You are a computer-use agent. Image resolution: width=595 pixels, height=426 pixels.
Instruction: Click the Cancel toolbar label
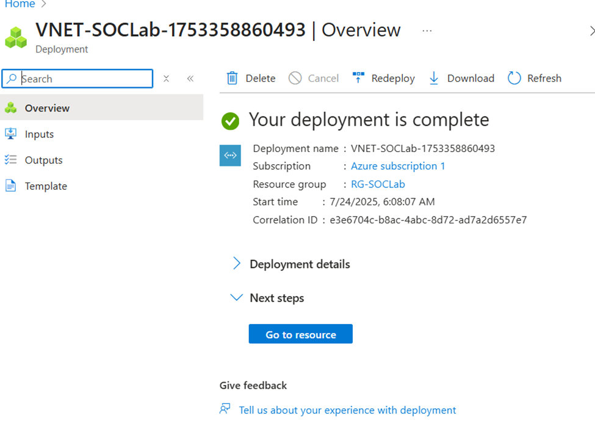point(323,78)
